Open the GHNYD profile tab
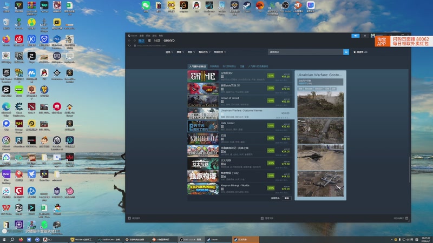Viewport: 433px width, 243px height. click(x=169, y=40)
